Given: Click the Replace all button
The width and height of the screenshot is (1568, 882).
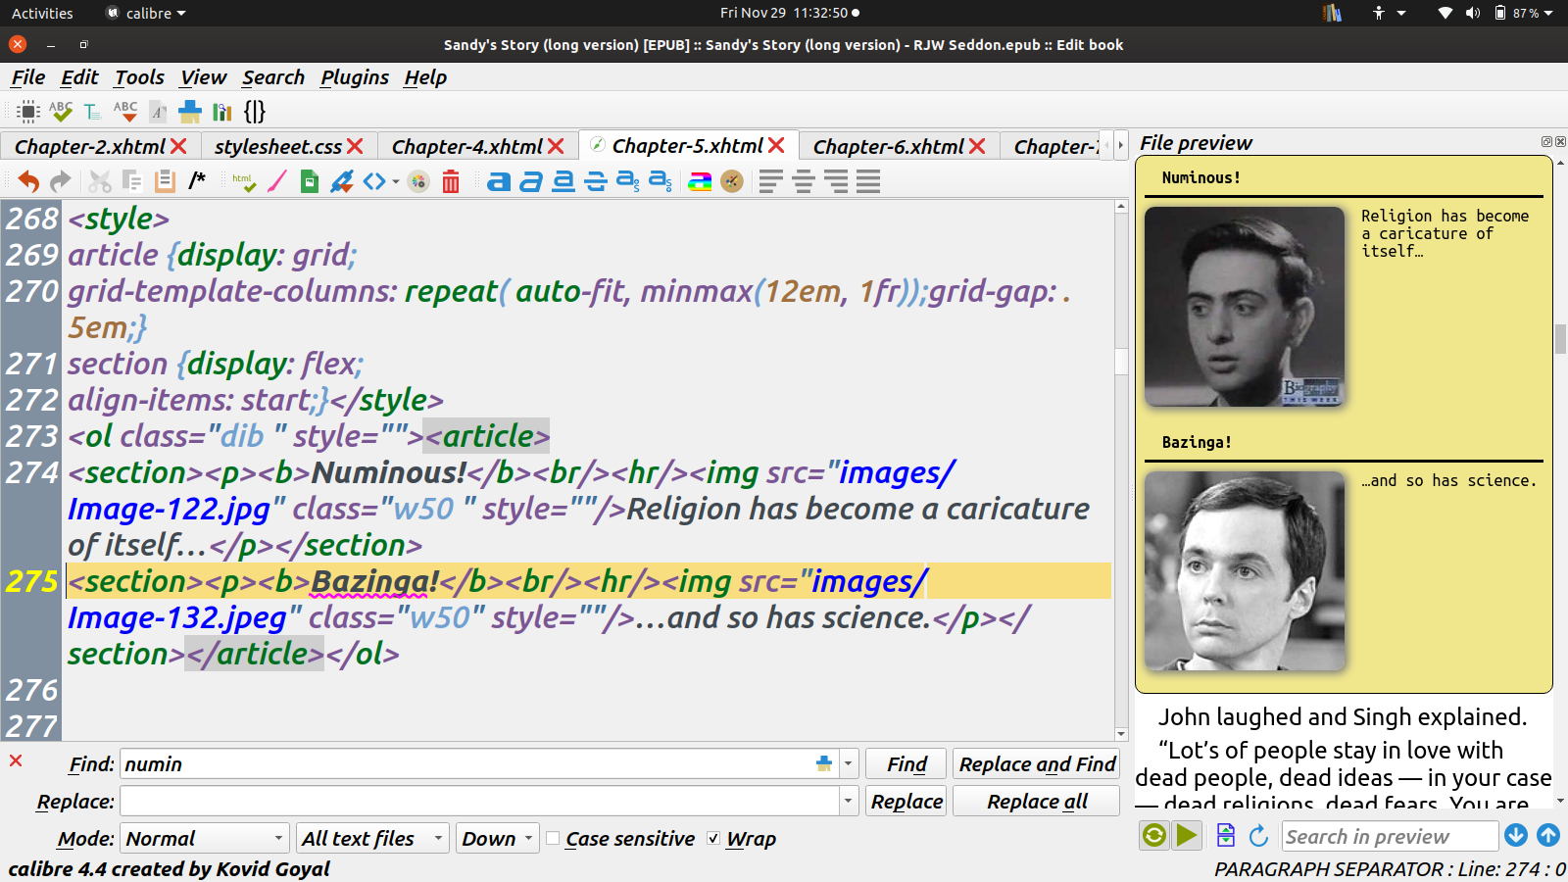Looking at the screenshot, I should pyautogui.click(x=1036, y=802).
